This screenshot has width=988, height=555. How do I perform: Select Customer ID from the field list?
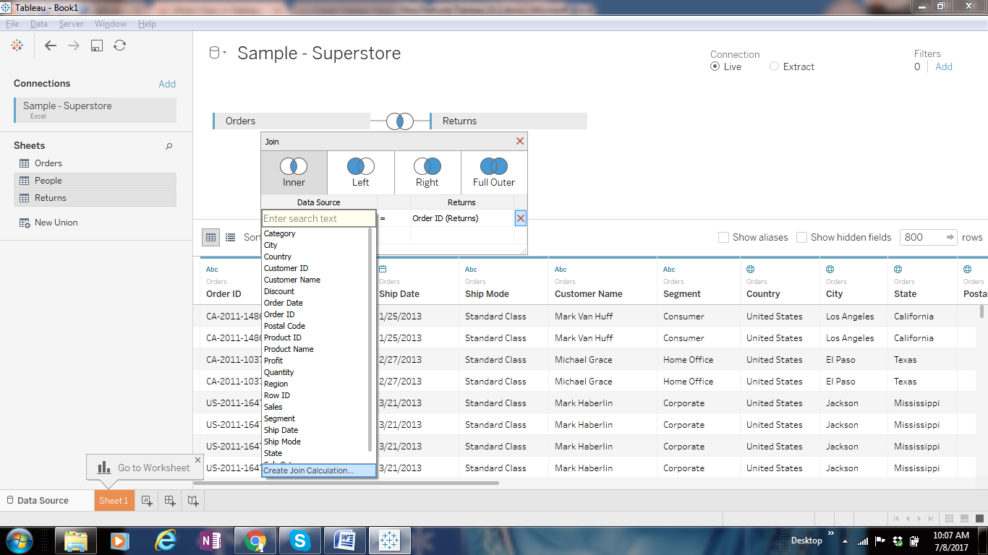tap(286, 268)
